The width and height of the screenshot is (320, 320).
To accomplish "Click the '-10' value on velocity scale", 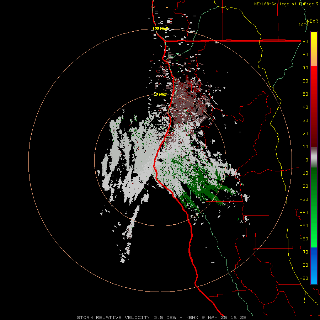I will (x=304, y=173).
